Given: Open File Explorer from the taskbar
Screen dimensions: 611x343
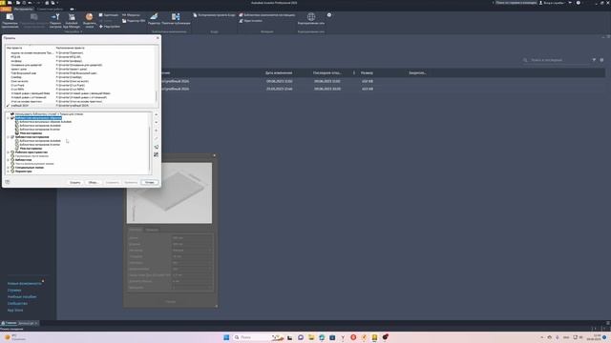Looking at the screenshot, I should (311, 337).
